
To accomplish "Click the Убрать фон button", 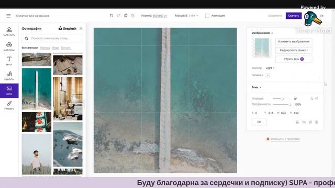I will 294,59.
